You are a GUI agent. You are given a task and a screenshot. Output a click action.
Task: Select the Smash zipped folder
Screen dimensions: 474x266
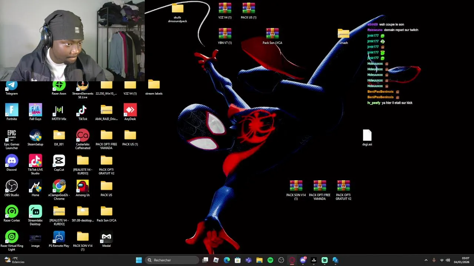(x=343, y=36)
